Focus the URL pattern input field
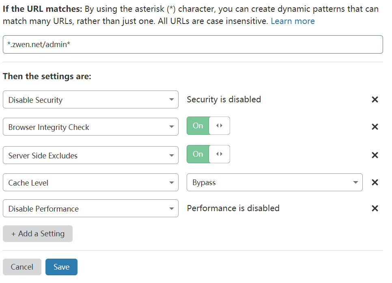This screenshot has height=283, width=392. pyautogui.click(x=193, y=44)
